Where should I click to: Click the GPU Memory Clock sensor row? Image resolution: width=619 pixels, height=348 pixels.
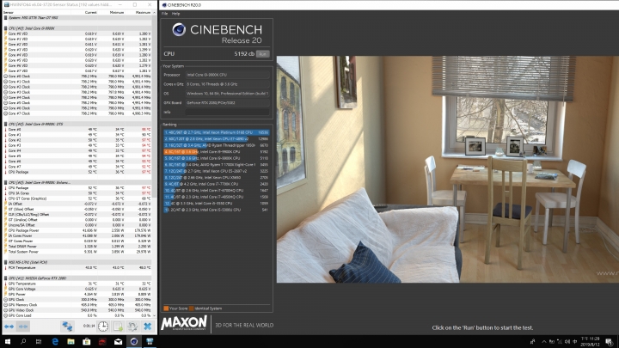pos(77,305)
